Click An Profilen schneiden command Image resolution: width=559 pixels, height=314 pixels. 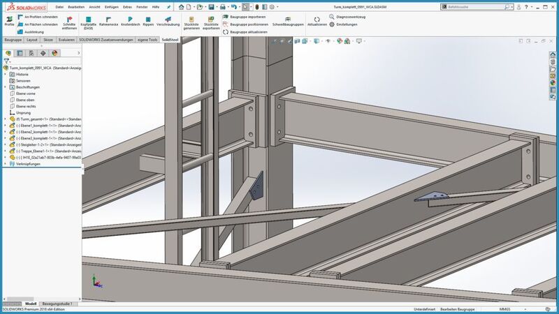coord(38,17)
